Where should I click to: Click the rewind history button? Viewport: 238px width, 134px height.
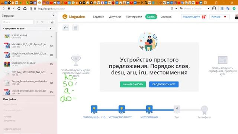click(x=9, y=9)
